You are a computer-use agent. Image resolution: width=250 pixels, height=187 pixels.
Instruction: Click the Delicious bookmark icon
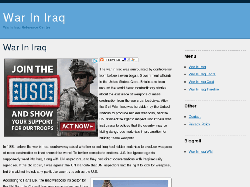point(124,60)
